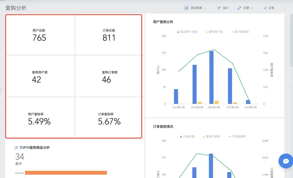This screenshot has height=178, width=293.
Task: Select the 用户复购率 5.49% card
Action: (41, 118)
